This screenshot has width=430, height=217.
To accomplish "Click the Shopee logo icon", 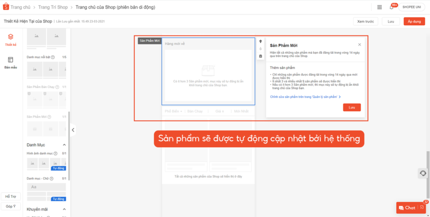I will coord(6,7).
